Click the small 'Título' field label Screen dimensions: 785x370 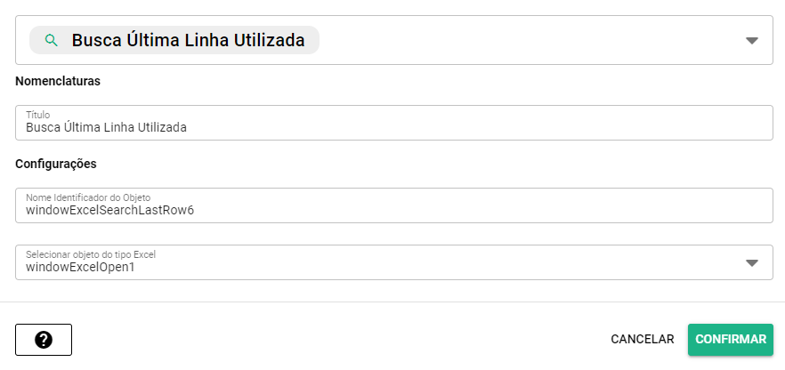(x=37, y=115)
